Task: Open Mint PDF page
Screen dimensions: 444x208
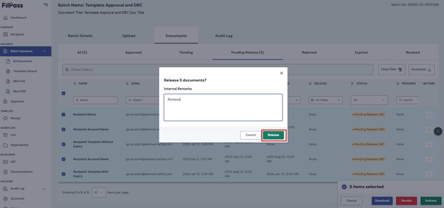Action: coord(19,91)
